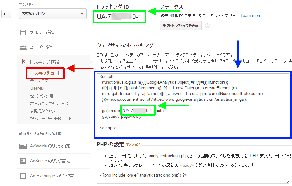Click the テストトラフィックを送信 button
This screenshot has height=186, width=292.
pos(181,26)
